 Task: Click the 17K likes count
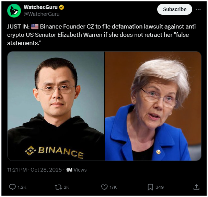[113, 187]
